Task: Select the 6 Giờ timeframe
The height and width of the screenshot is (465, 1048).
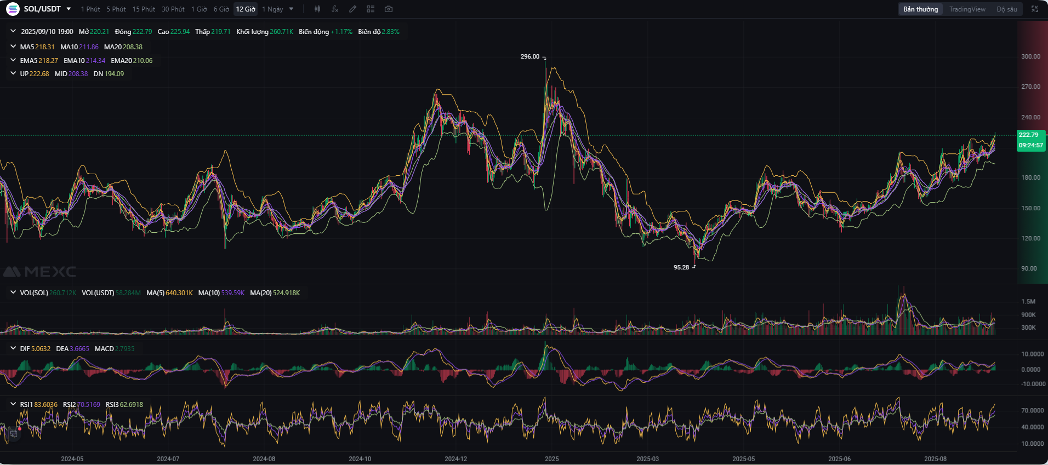Action: [x=221, y=9]
